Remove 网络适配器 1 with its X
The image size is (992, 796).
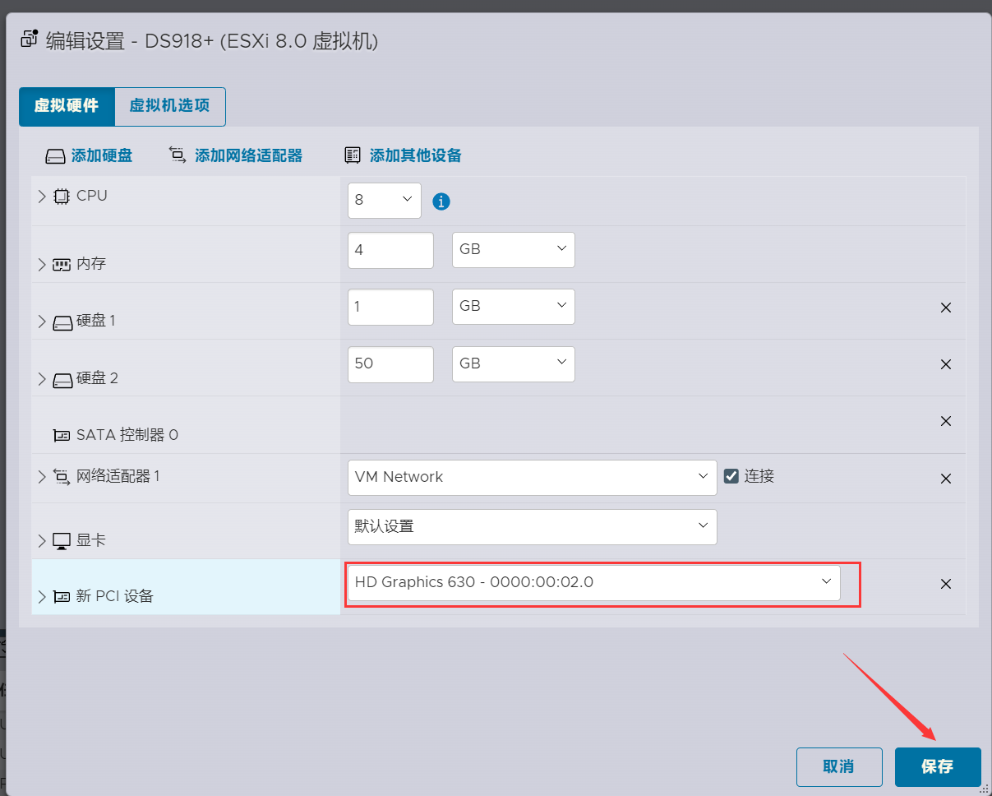pyautogui.click(x=946, y=479)
